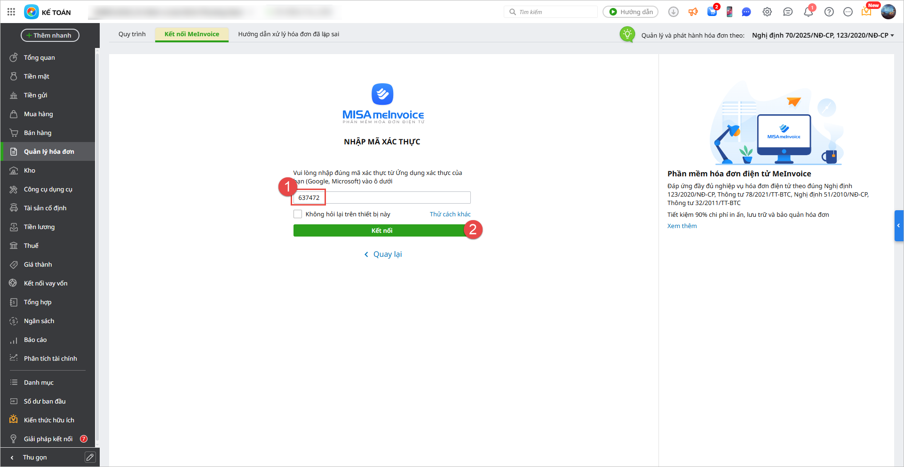Click the Mua hàng shopping bag icon
904x467 pixels.
(14, 114)
